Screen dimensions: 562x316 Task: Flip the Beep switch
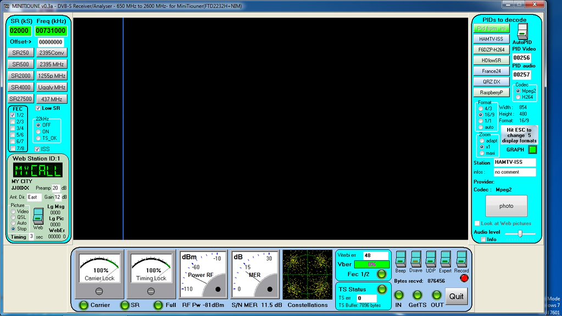coord(400,259)
